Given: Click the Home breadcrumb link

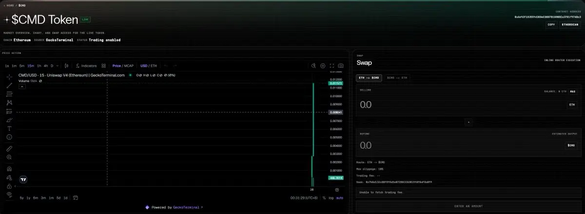Looking at the screenshot, I should 10,5.
